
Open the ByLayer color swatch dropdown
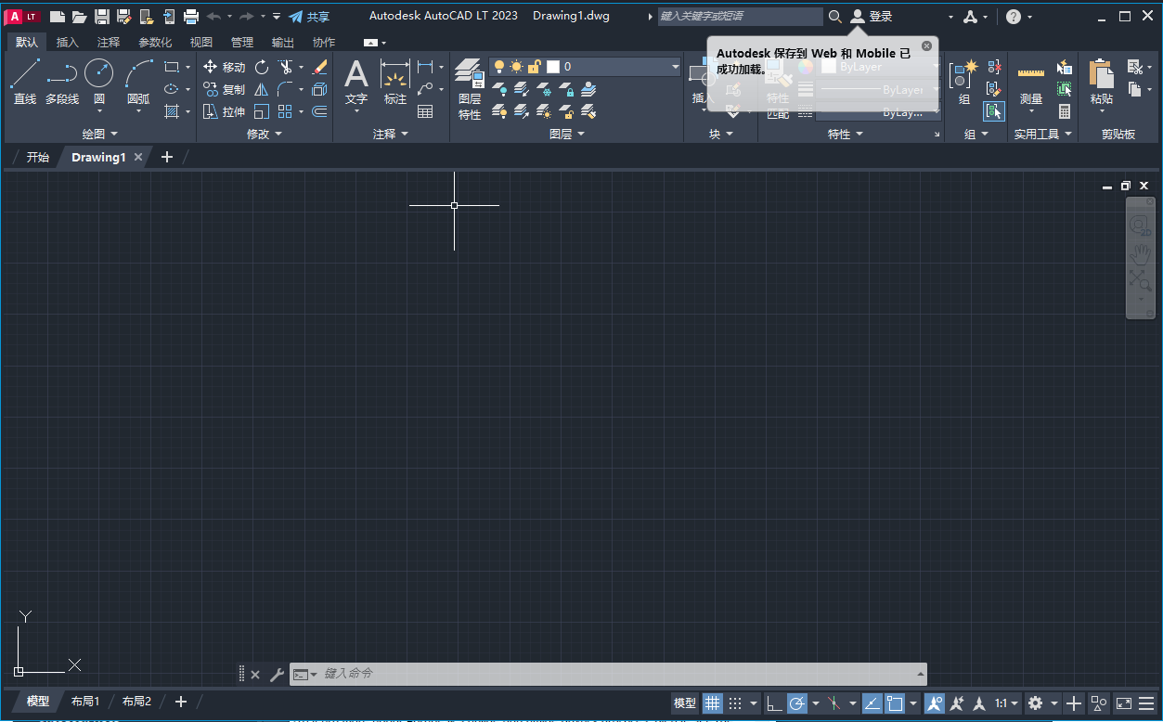(872, 67)
